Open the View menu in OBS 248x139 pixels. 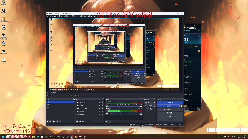60,16
